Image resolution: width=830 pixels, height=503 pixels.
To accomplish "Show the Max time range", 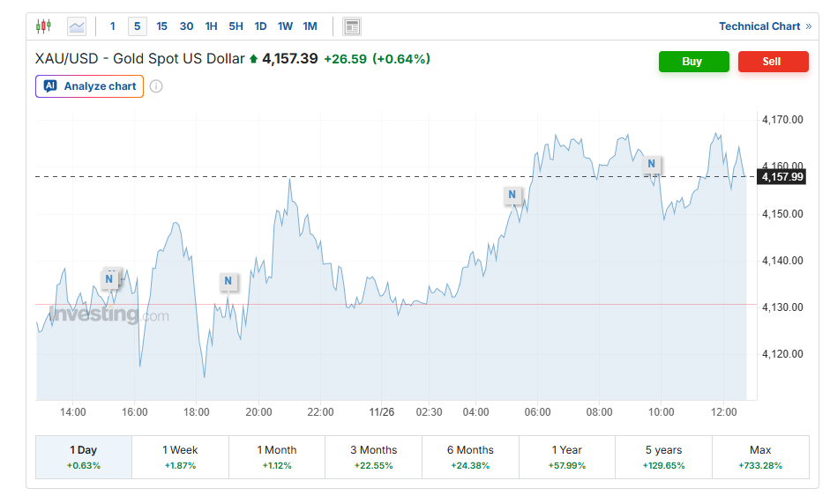I will coord(759,456).
